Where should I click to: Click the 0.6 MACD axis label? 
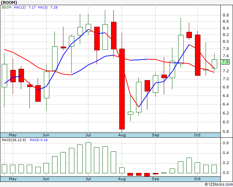pos(225,143)
